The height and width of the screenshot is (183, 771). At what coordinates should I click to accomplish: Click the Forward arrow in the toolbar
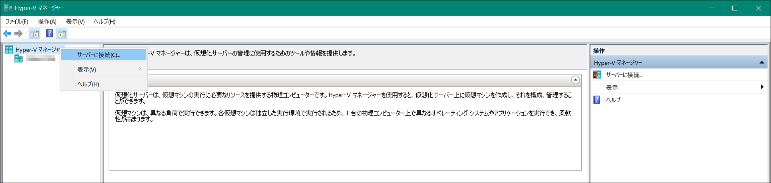(19, 34)
